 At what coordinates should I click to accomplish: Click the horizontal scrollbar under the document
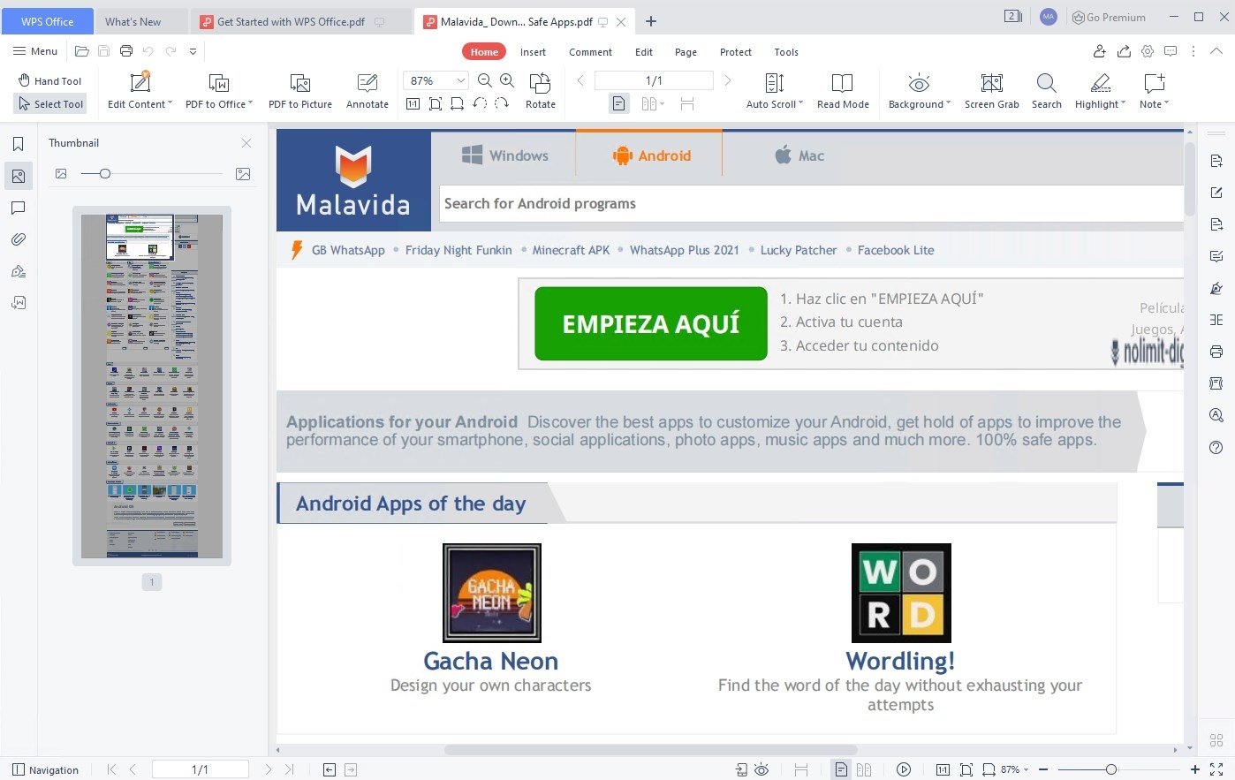point(650,750)
